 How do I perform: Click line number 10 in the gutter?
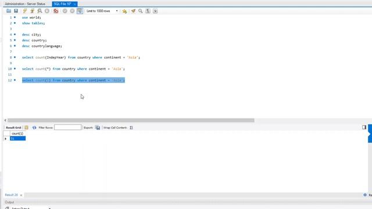(x=10, y=69)
